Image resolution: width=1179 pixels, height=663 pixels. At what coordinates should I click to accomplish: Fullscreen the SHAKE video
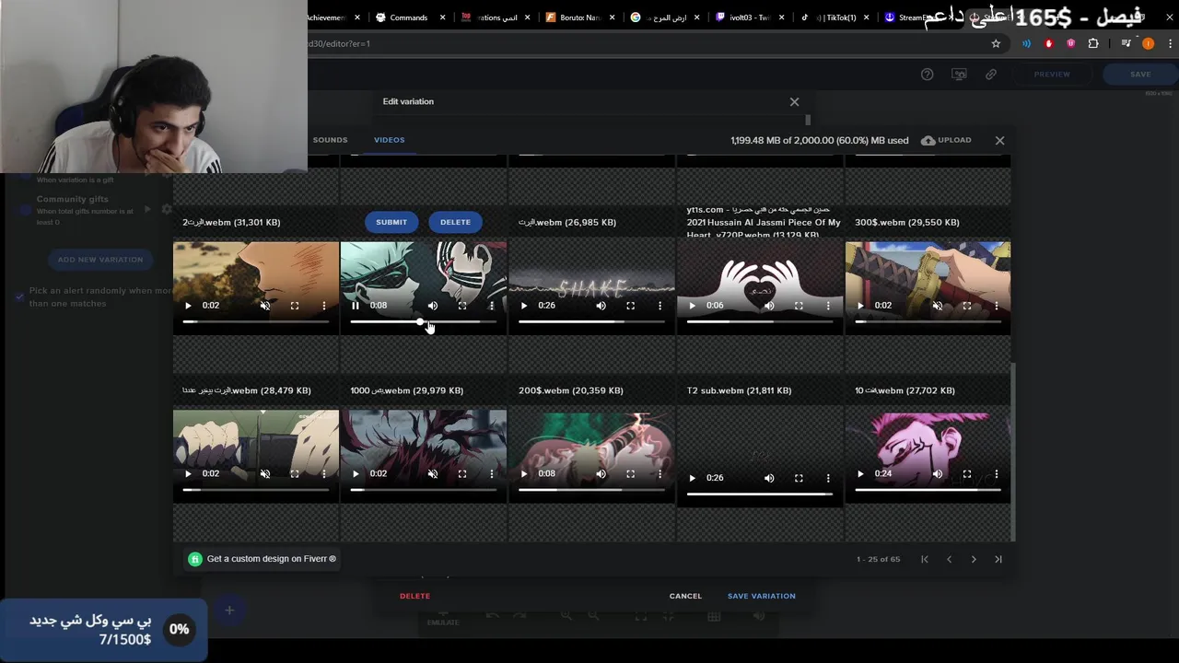631,306
